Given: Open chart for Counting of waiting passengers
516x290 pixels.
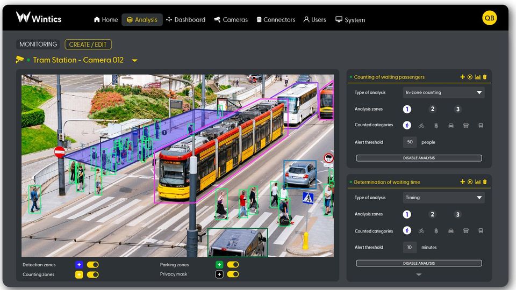Looking at the screenshot, I should coord(478,77).
